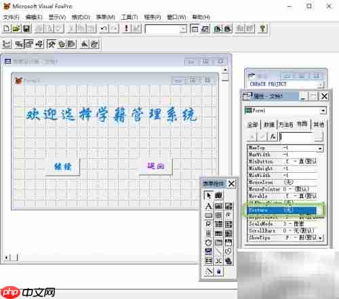Click the New file toolbar icon
Image resolution: width=339 pixels, height=299 pixels.
click(7, 28)
